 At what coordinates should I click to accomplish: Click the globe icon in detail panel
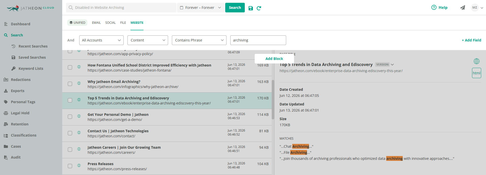pyautogui.click(x=477, y=61)
